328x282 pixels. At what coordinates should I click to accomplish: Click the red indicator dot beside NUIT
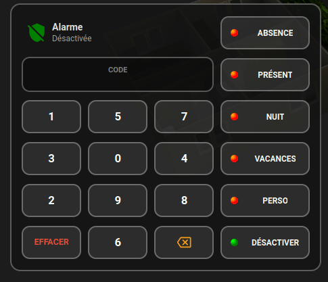234,116
